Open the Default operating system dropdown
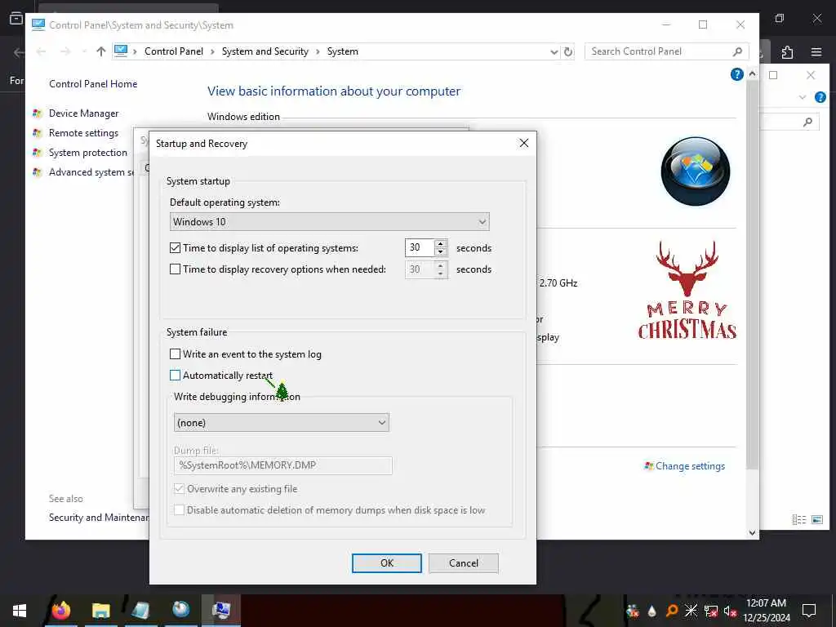Viewport: 836px width, 627px height. [330, 222]
